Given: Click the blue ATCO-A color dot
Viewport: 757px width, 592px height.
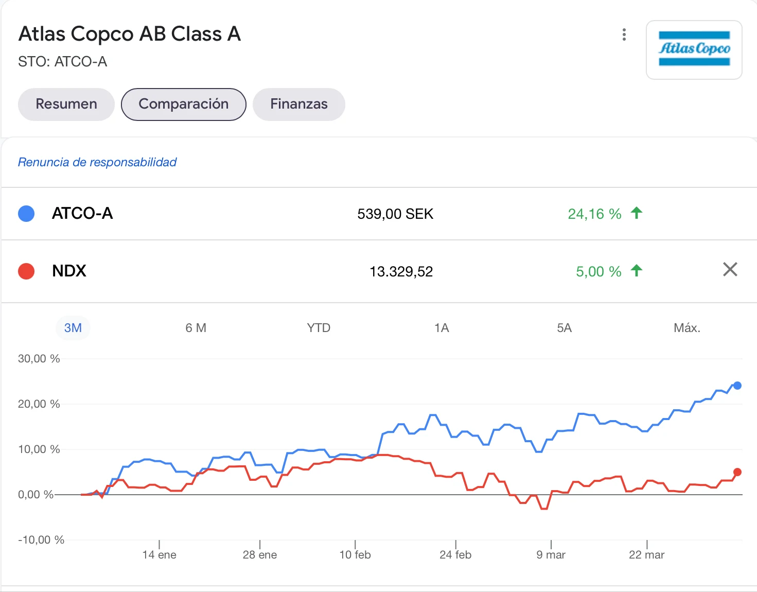Looking at the screenshot, I should click(26, 214).
